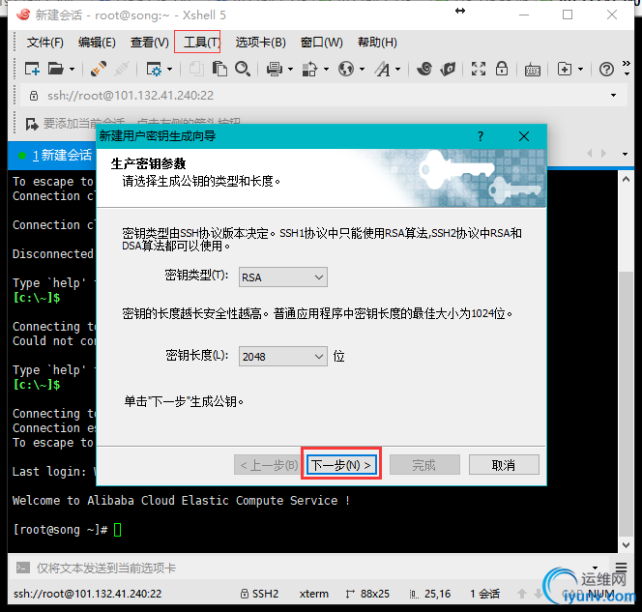Open the 密钥类型 RSA dropdown

tap(283, 277)
